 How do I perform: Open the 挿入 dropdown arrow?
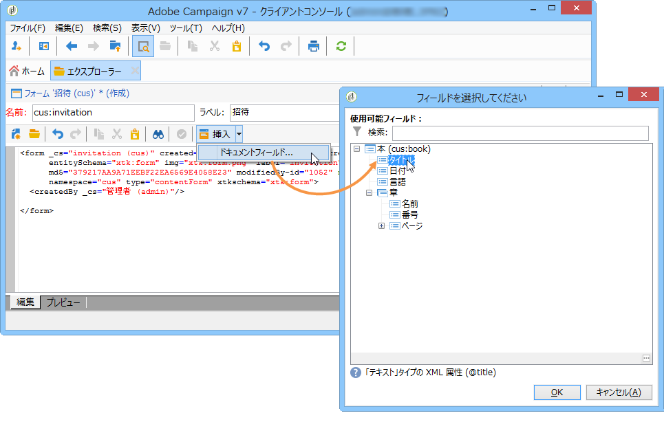pyautogui.click(x=239, y=134)
